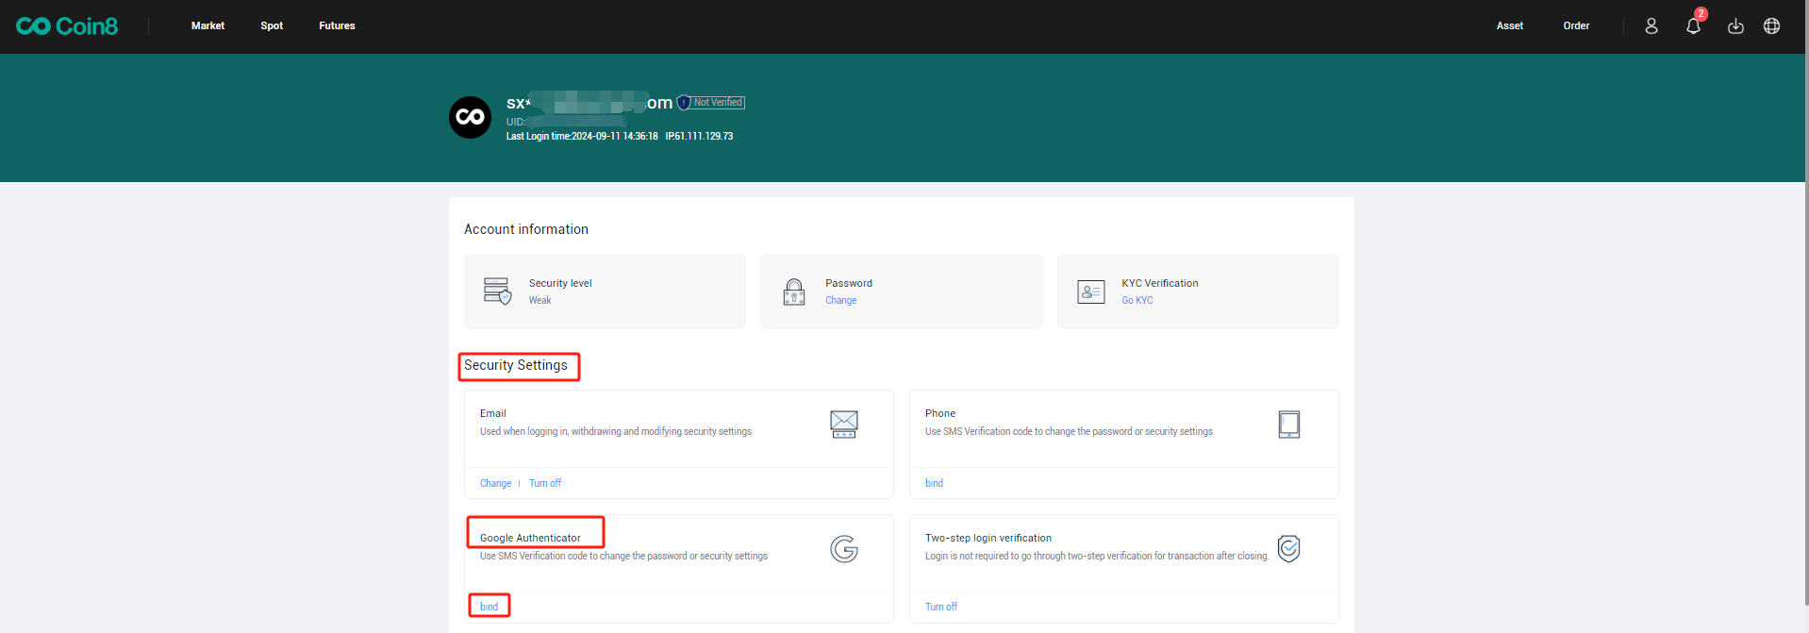Open the language globe icon
The height and width of the screenshot is (633, 1809).
click(x=1771, y=26)
